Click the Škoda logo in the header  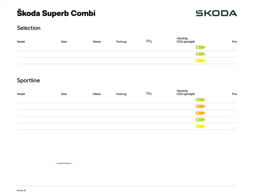coord(216,13)
